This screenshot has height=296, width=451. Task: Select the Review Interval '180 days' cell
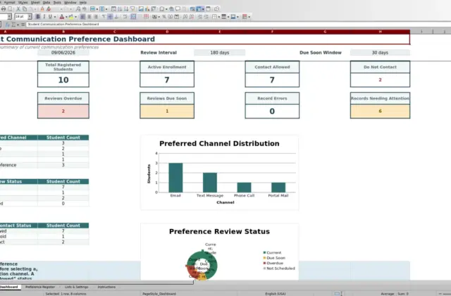point(219,53)
